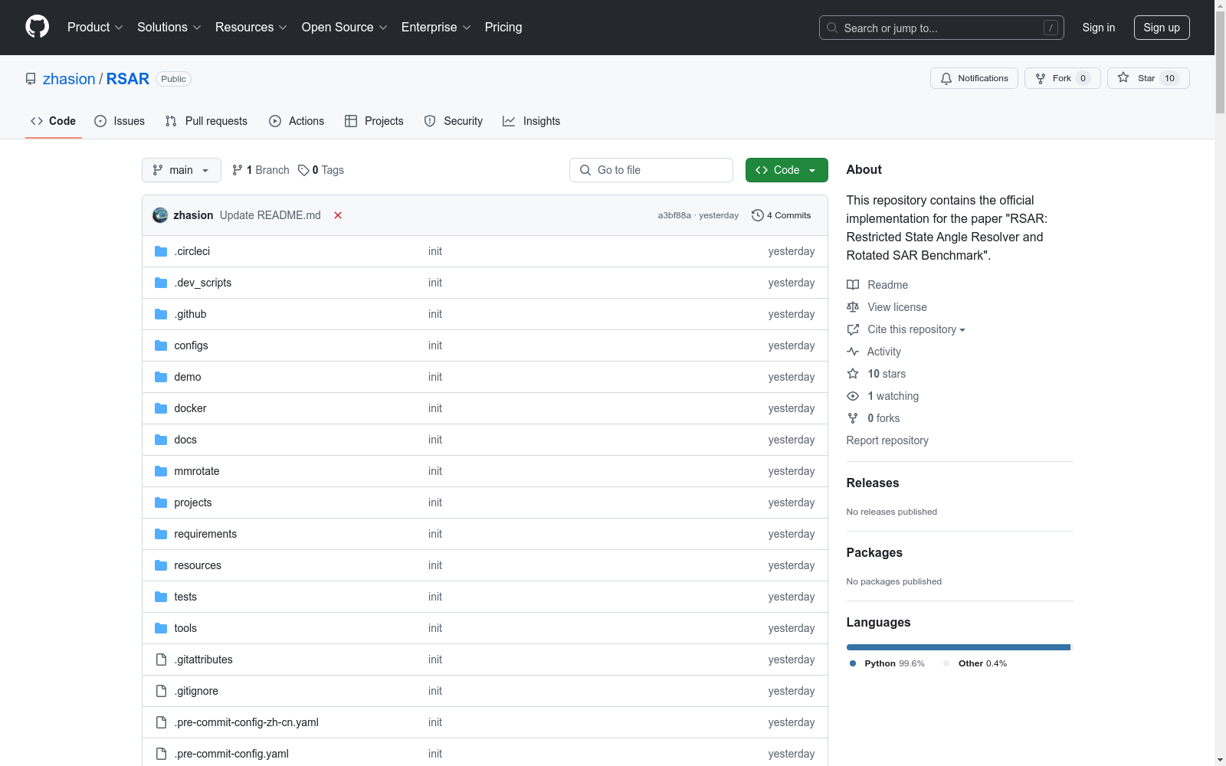Click zhasion's avatar in the commit row

(160, 215)
